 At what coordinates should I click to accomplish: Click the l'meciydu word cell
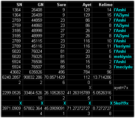pos(124,67)
